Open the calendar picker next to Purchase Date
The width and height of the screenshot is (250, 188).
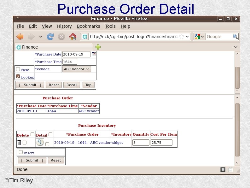(94, 54)
